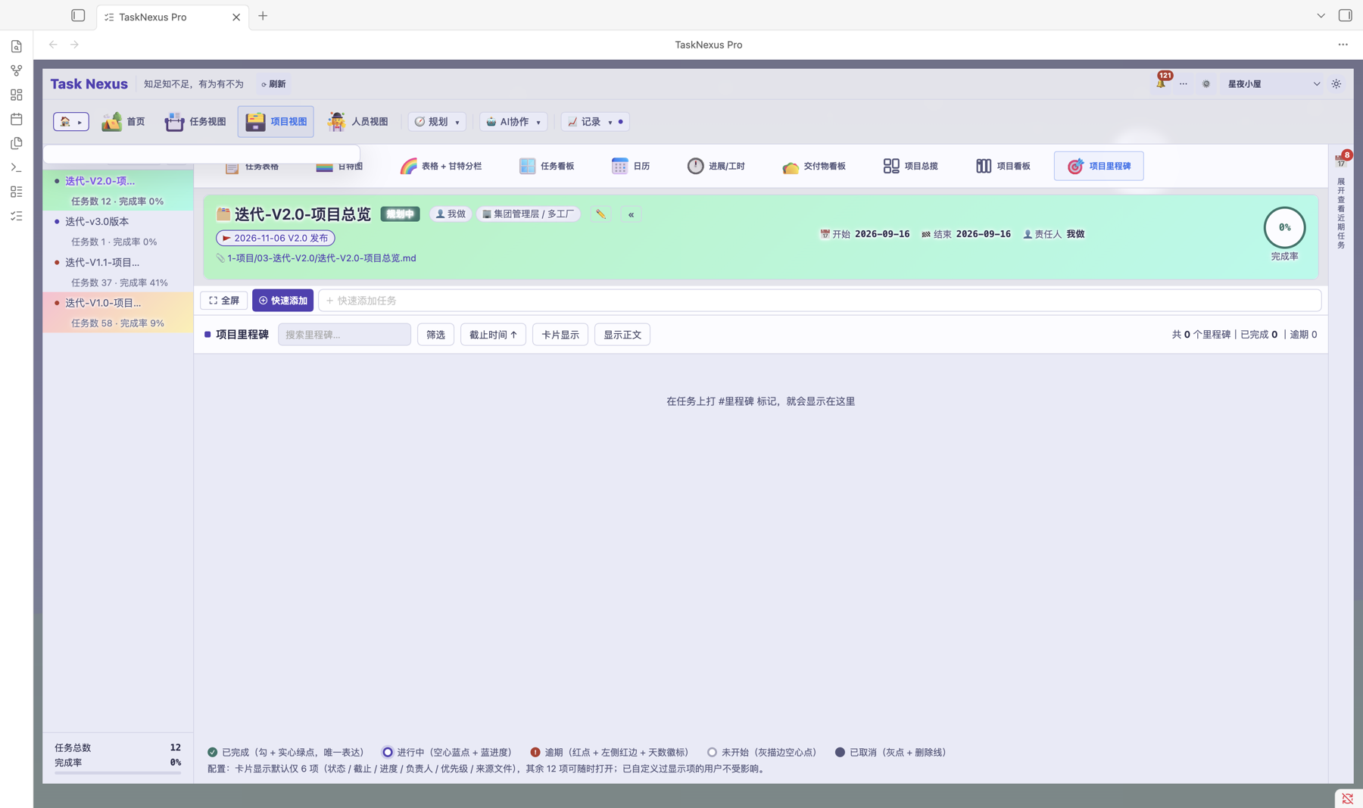Click the pencil edit icon in project header

[x=600, y=214]
